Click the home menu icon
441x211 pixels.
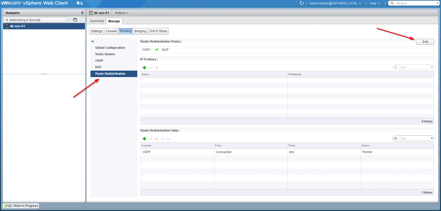click(x=79, y=3)
